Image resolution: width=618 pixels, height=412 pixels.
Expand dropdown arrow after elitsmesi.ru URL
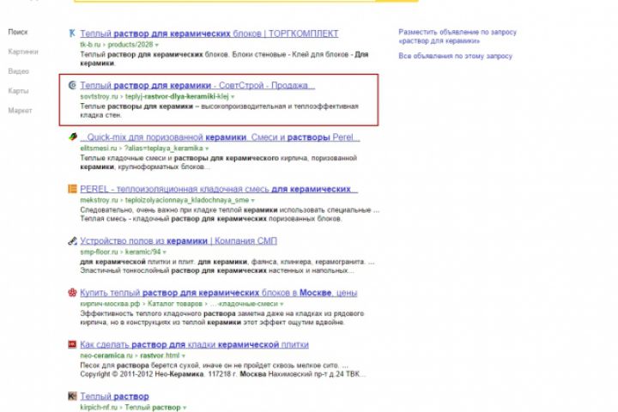click(207, 148)
